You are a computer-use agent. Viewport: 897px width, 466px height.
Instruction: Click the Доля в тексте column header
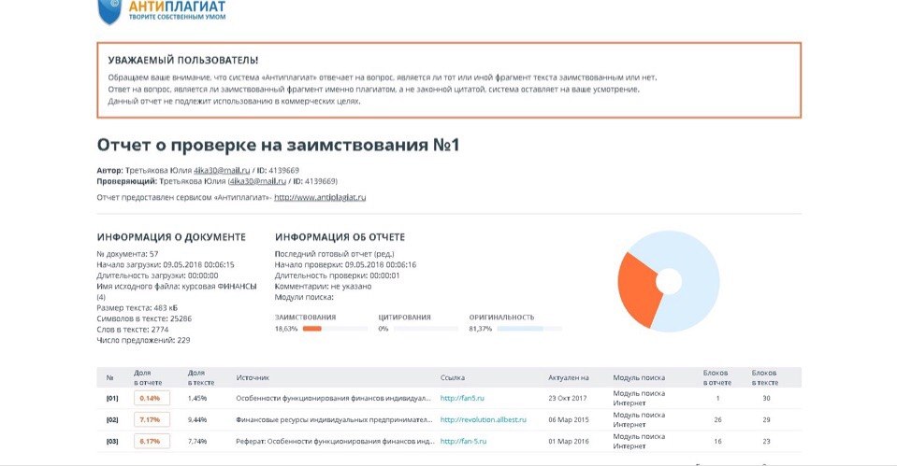(x=201, y=377)
